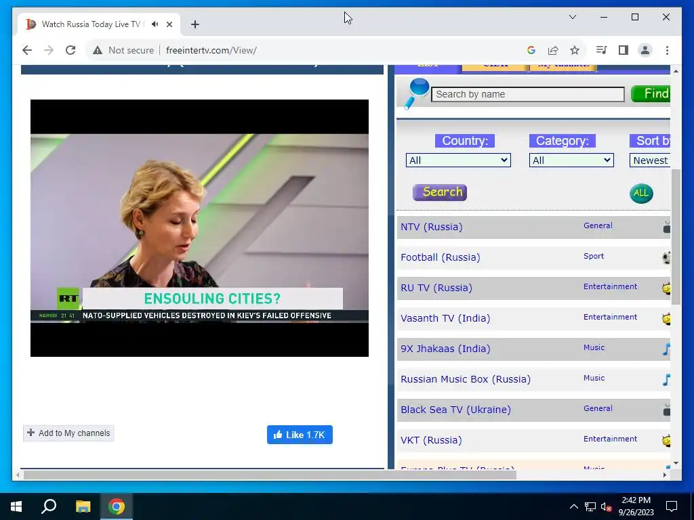Open the media control toolbar icon
694x520 pixels.
tap(601, 50)
